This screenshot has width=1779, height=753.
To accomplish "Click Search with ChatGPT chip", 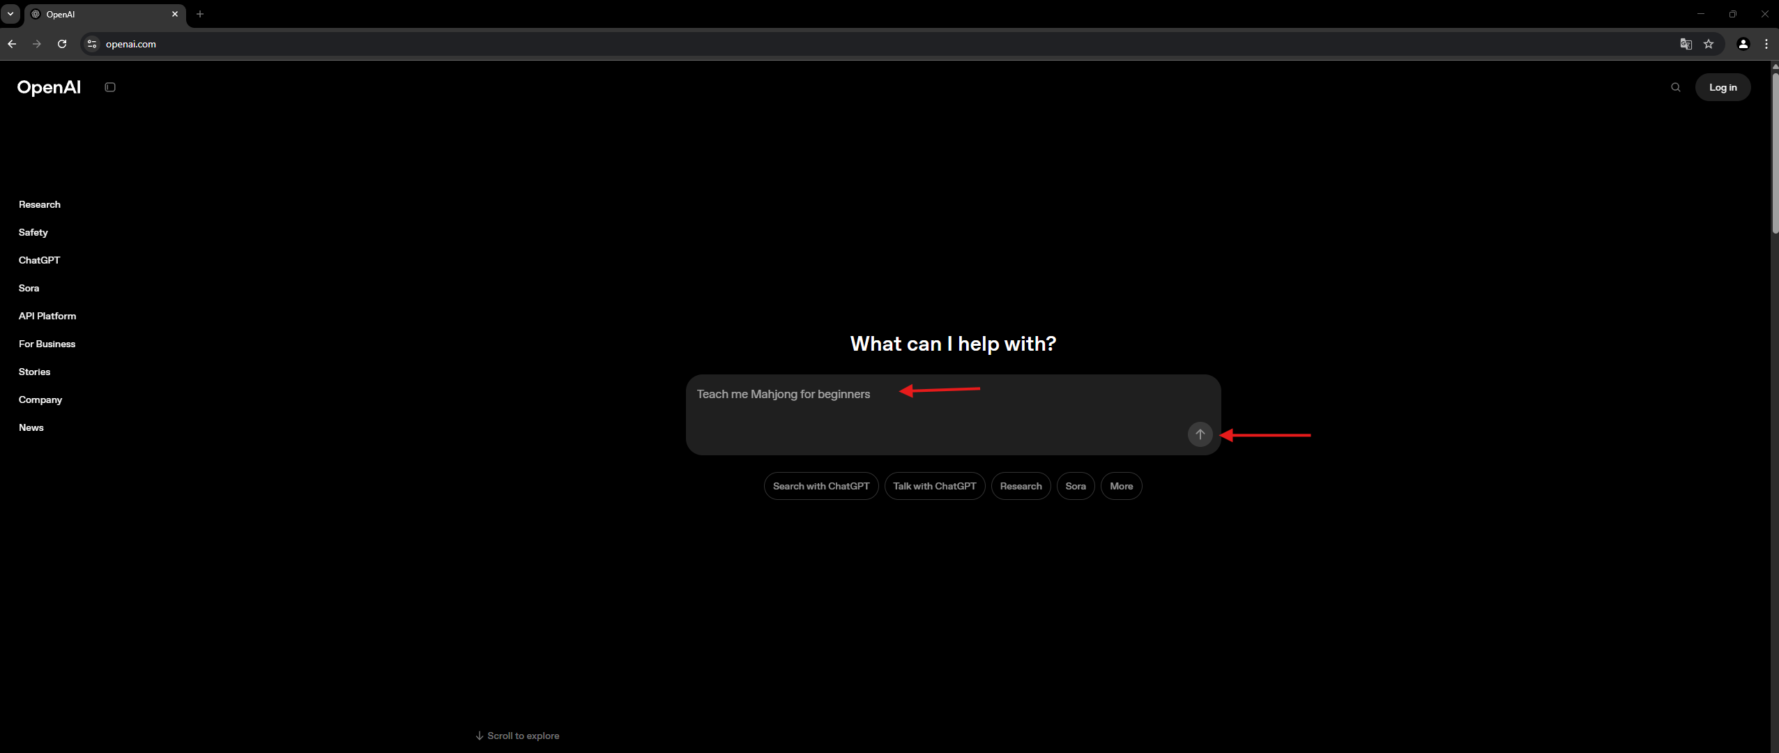I will (x=821, y=486).
